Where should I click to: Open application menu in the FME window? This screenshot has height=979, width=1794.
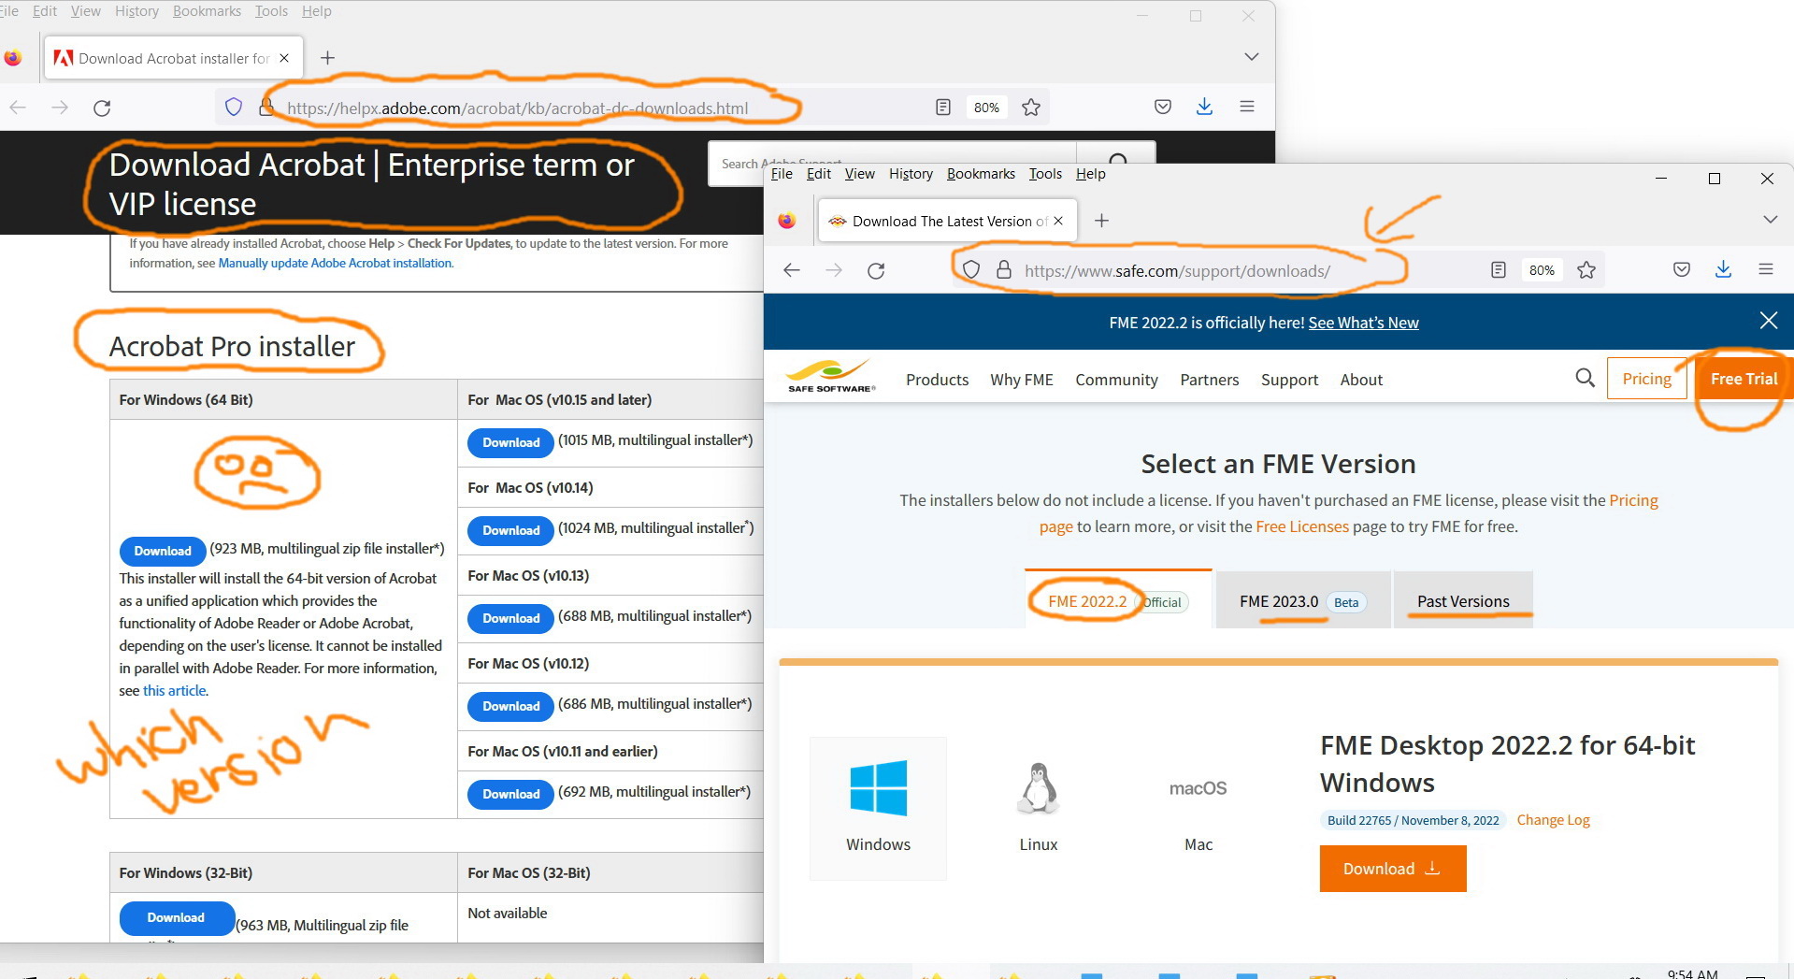1766,269
